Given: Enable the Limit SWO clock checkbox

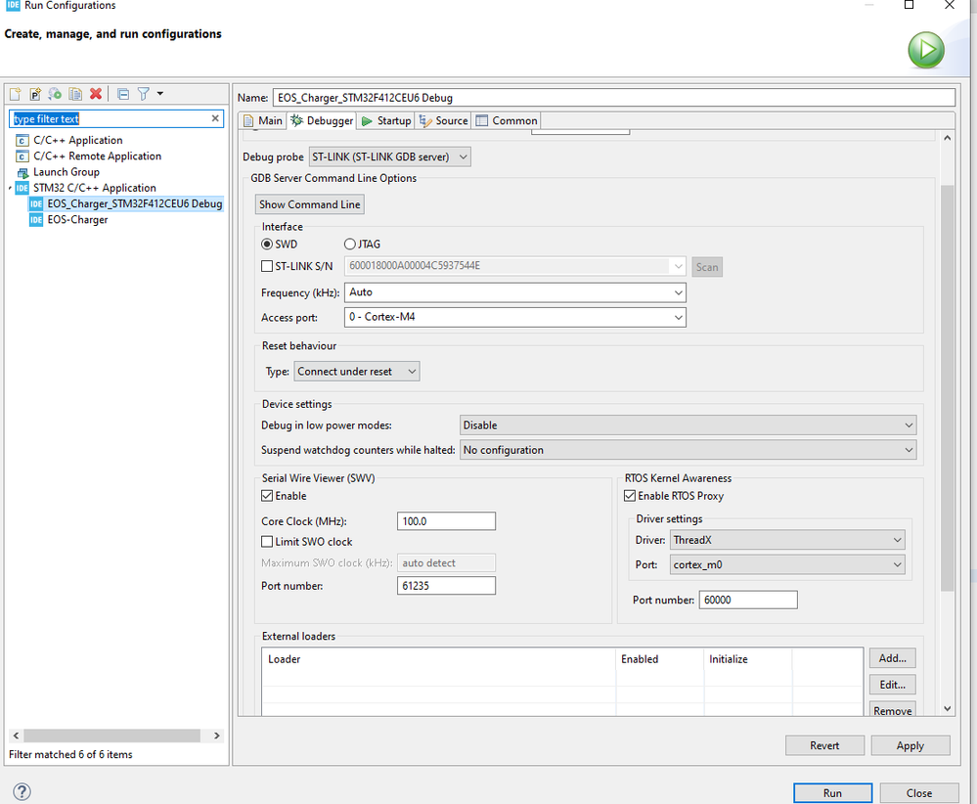Looking at the screenshot, I should [x=268, y=542].
